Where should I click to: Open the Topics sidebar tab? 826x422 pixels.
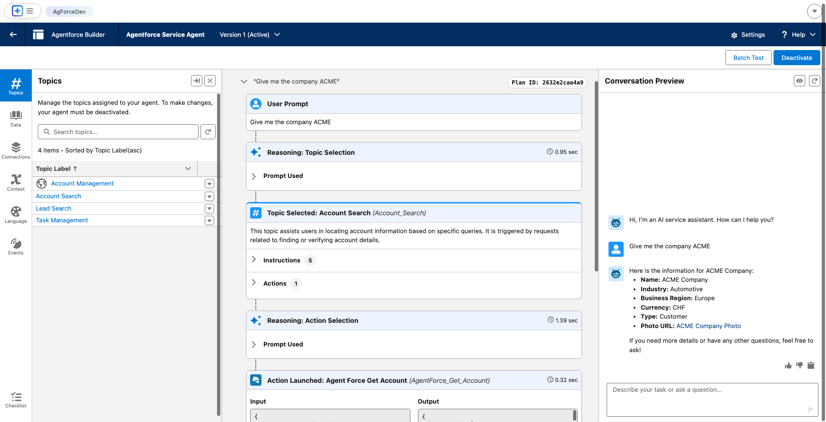coord(16,86)
